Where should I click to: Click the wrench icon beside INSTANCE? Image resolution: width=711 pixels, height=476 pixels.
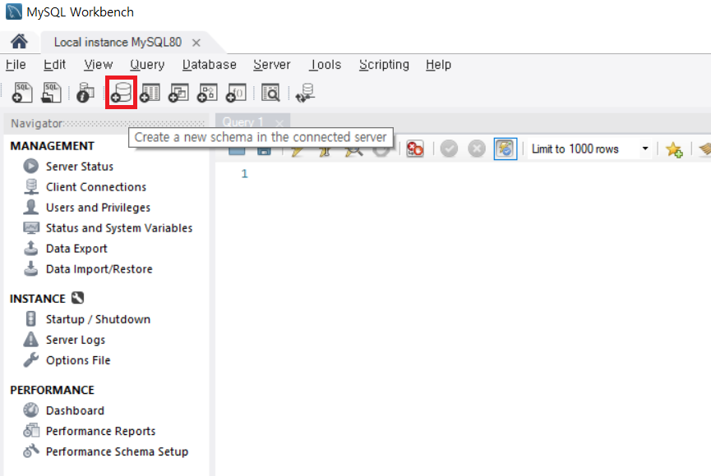(77, 298)
